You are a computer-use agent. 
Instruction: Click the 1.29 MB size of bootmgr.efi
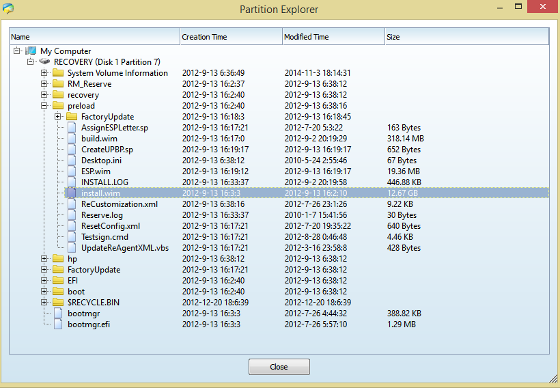(x=402, y=324)
